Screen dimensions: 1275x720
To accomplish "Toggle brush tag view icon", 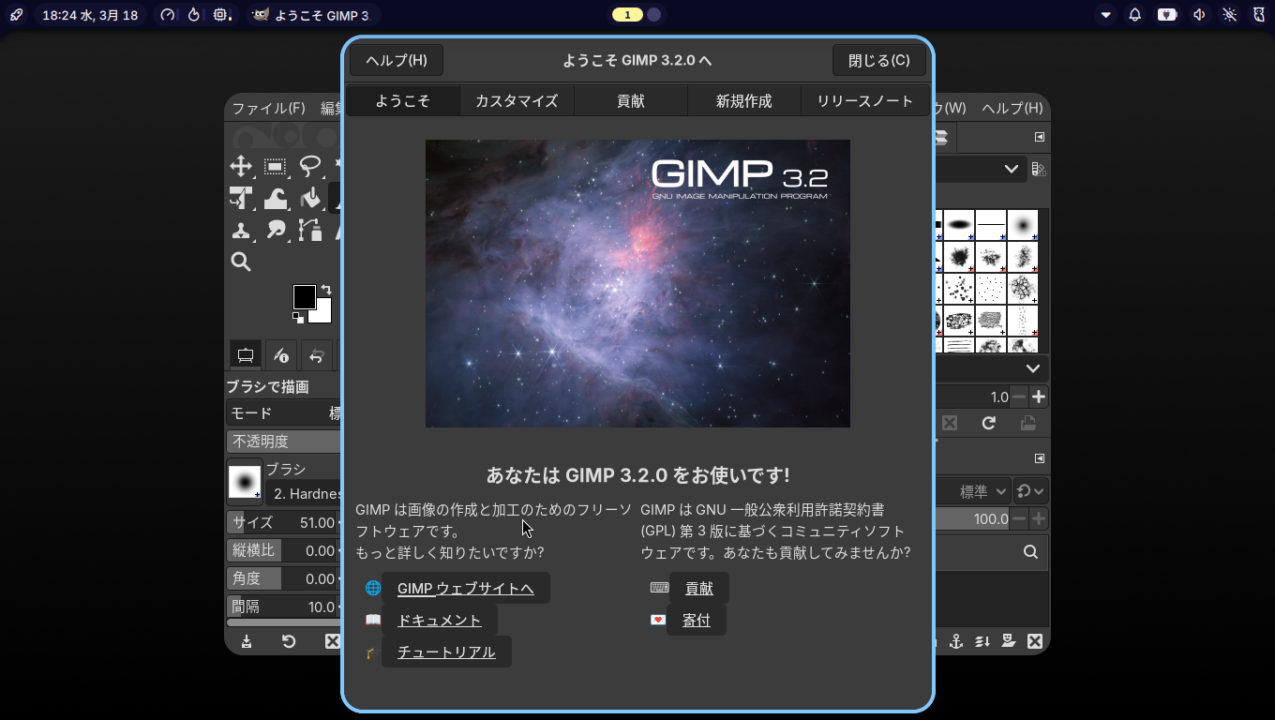I will pos(1039,170).
